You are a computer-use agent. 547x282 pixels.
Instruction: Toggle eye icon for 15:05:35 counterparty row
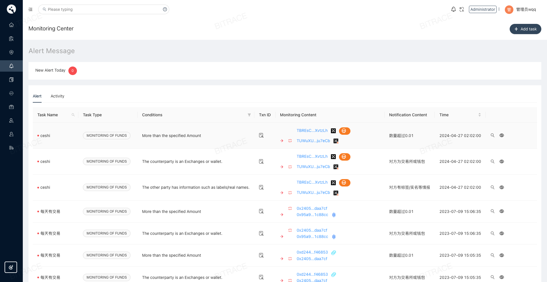(502, 277)
